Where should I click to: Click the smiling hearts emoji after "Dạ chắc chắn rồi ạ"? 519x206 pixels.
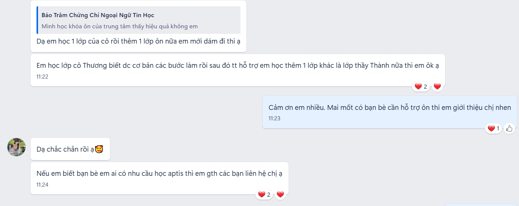click(99, 149)
